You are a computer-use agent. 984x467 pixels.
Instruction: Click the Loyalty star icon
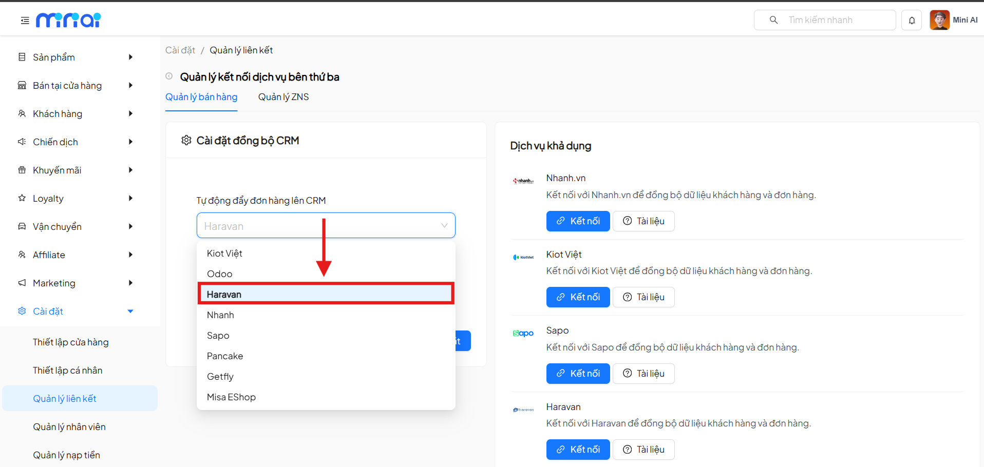[21, 198]
